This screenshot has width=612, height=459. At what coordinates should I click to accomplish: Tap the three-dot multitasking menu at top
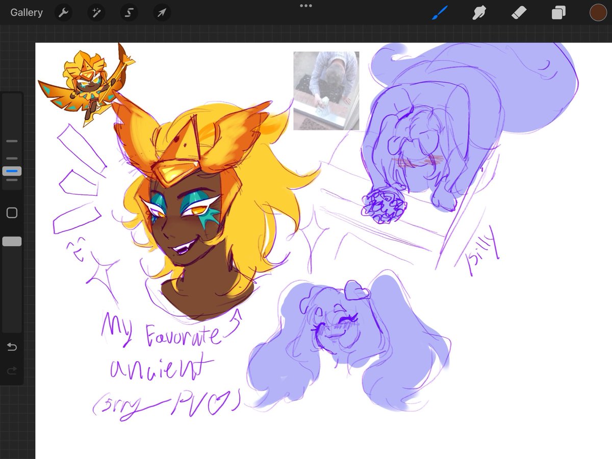[306, 6]
